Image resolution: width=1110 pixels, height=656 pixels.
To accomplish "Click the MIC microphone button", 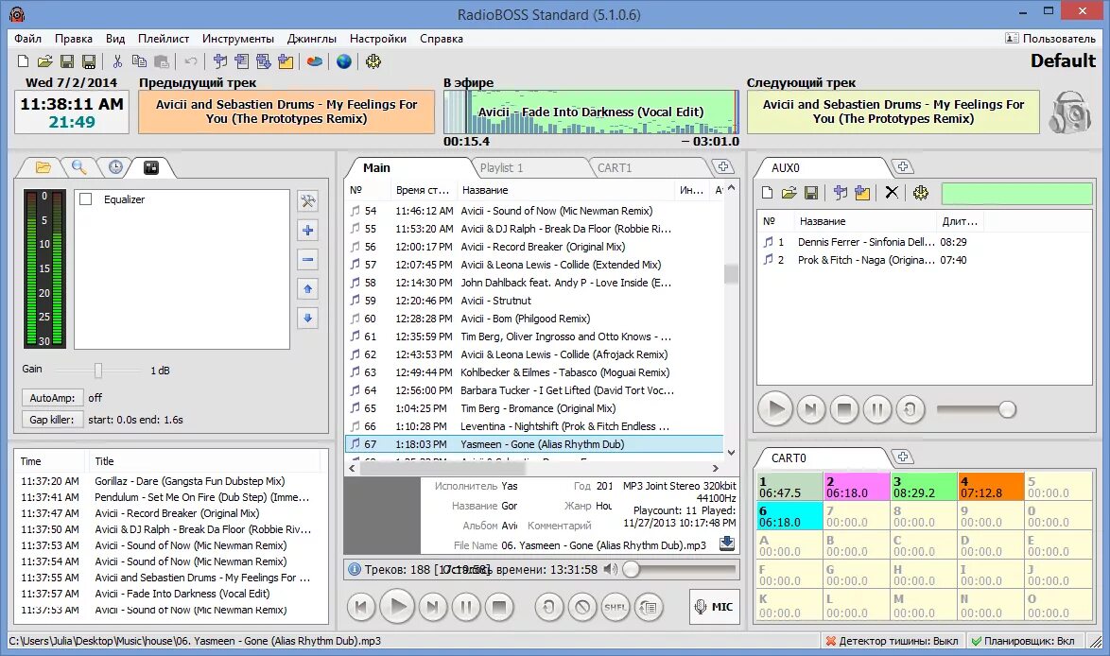I will point(714,607).
